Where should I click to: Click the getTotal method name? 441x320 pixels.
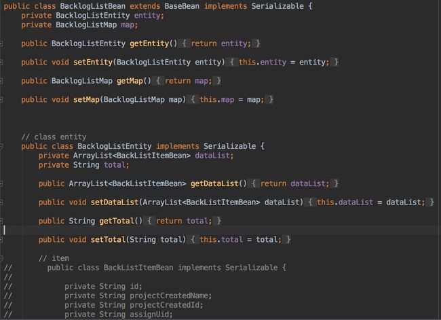click(x=117, y=221)
